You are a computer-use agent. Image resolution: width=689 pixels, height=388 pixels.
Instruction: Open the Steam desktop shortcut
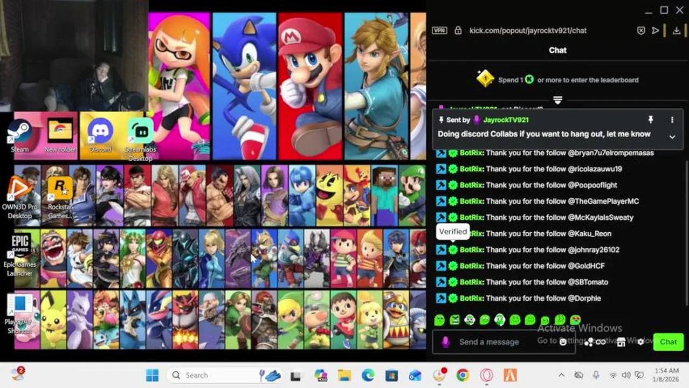coord(20,135)
